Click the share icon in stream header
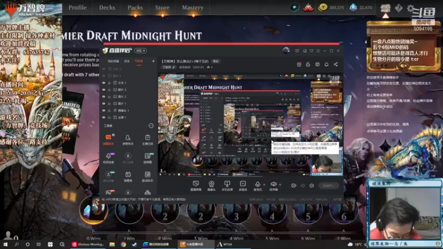The height and width of the screenshot is (249, 443). click(336, 64)
